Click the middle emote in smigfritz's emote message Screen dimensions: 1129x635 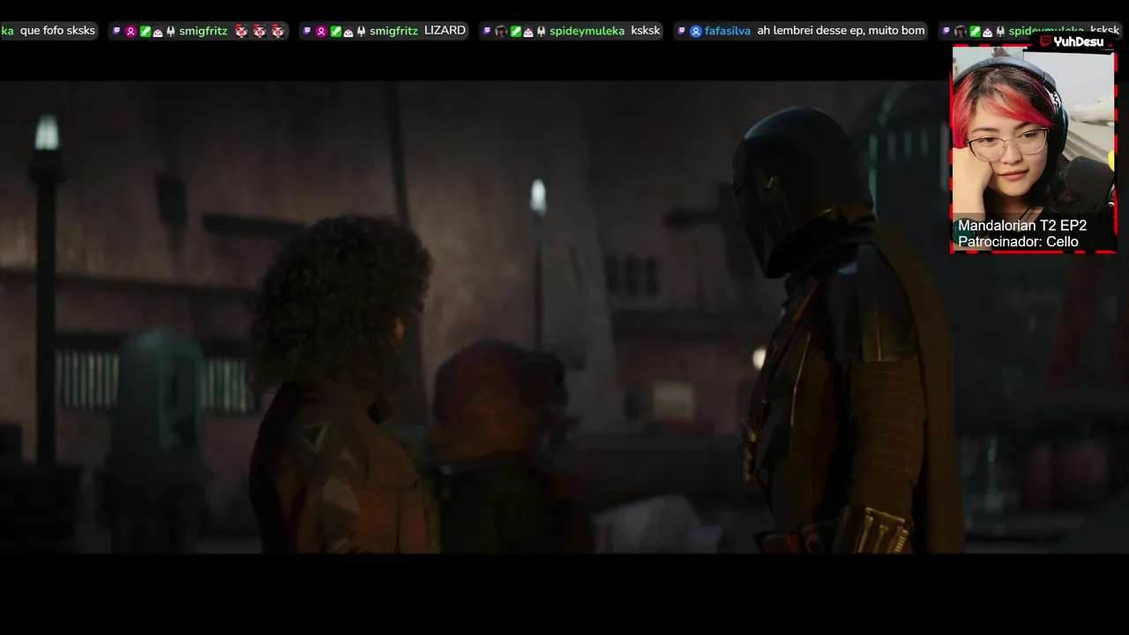[259, 31]
